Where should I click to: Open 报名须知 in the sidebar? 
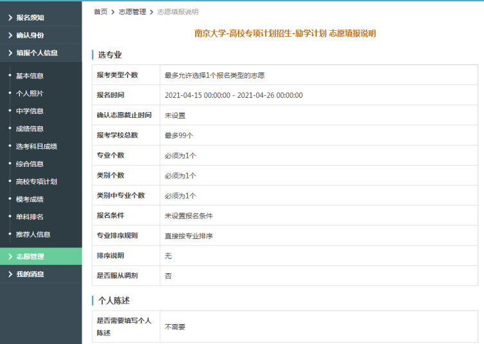point(30,17)
